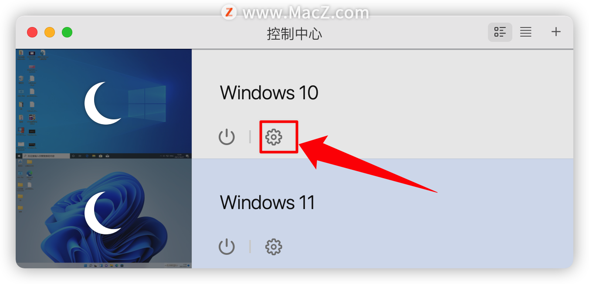The height and width of the screenshot is (284, 589).
Task: Add a new virtual machine with plus
Action: (x=556, y=32)
